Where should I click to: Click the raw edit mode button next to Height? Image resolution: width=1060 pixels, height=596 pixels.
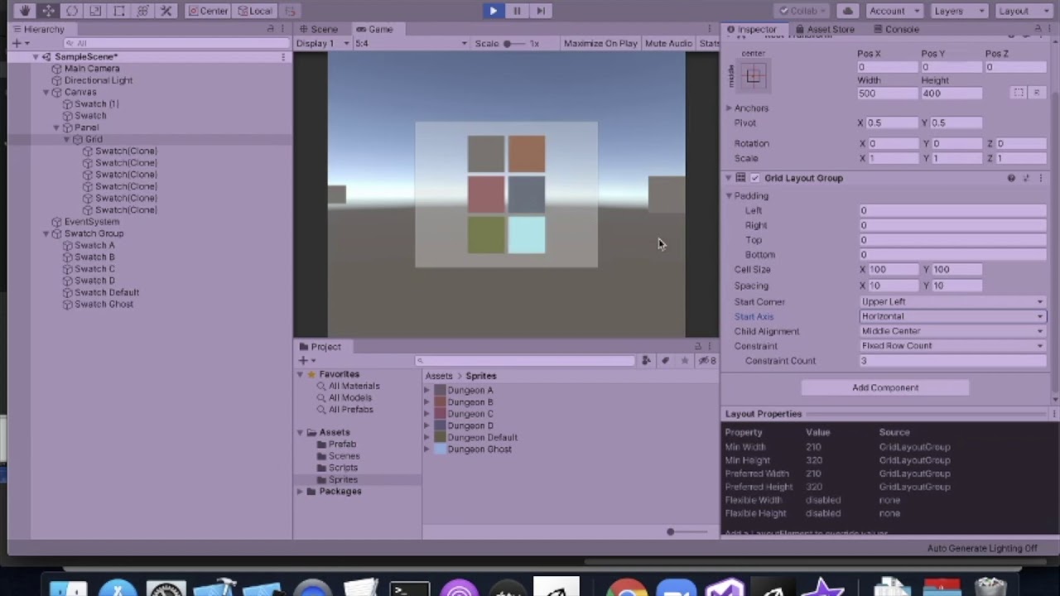tap(1036, 93)
